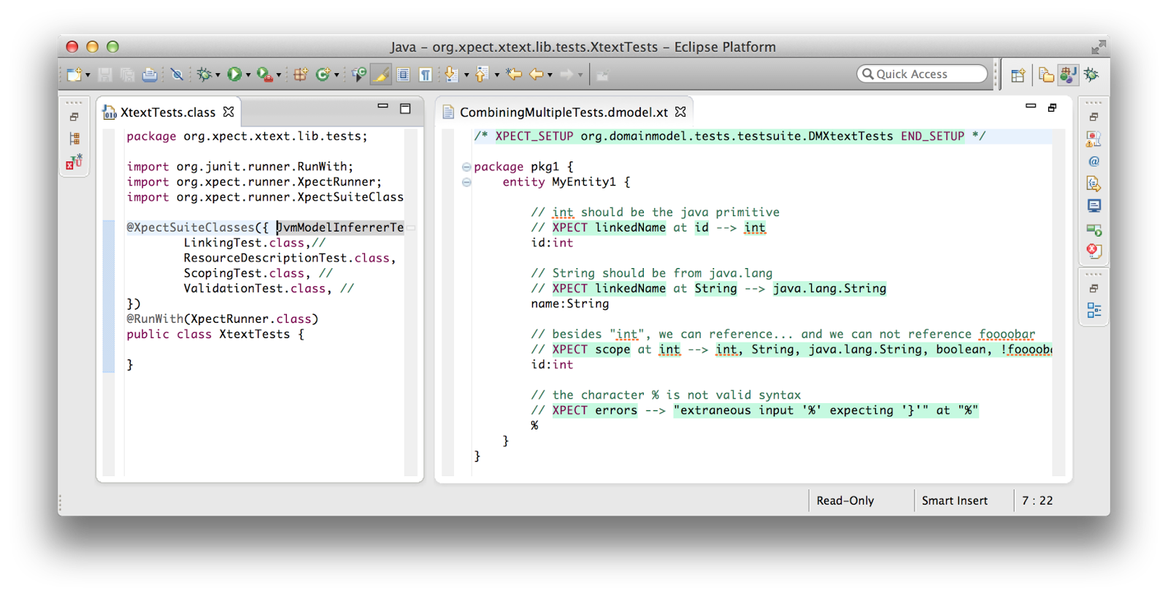The width and height of the screenshot is (1168, 596).
Task: Click 'JvmModelInferrerTe' in the XpectSuiteClasses line
Action: pyautogui.click(x=340, y=227)
